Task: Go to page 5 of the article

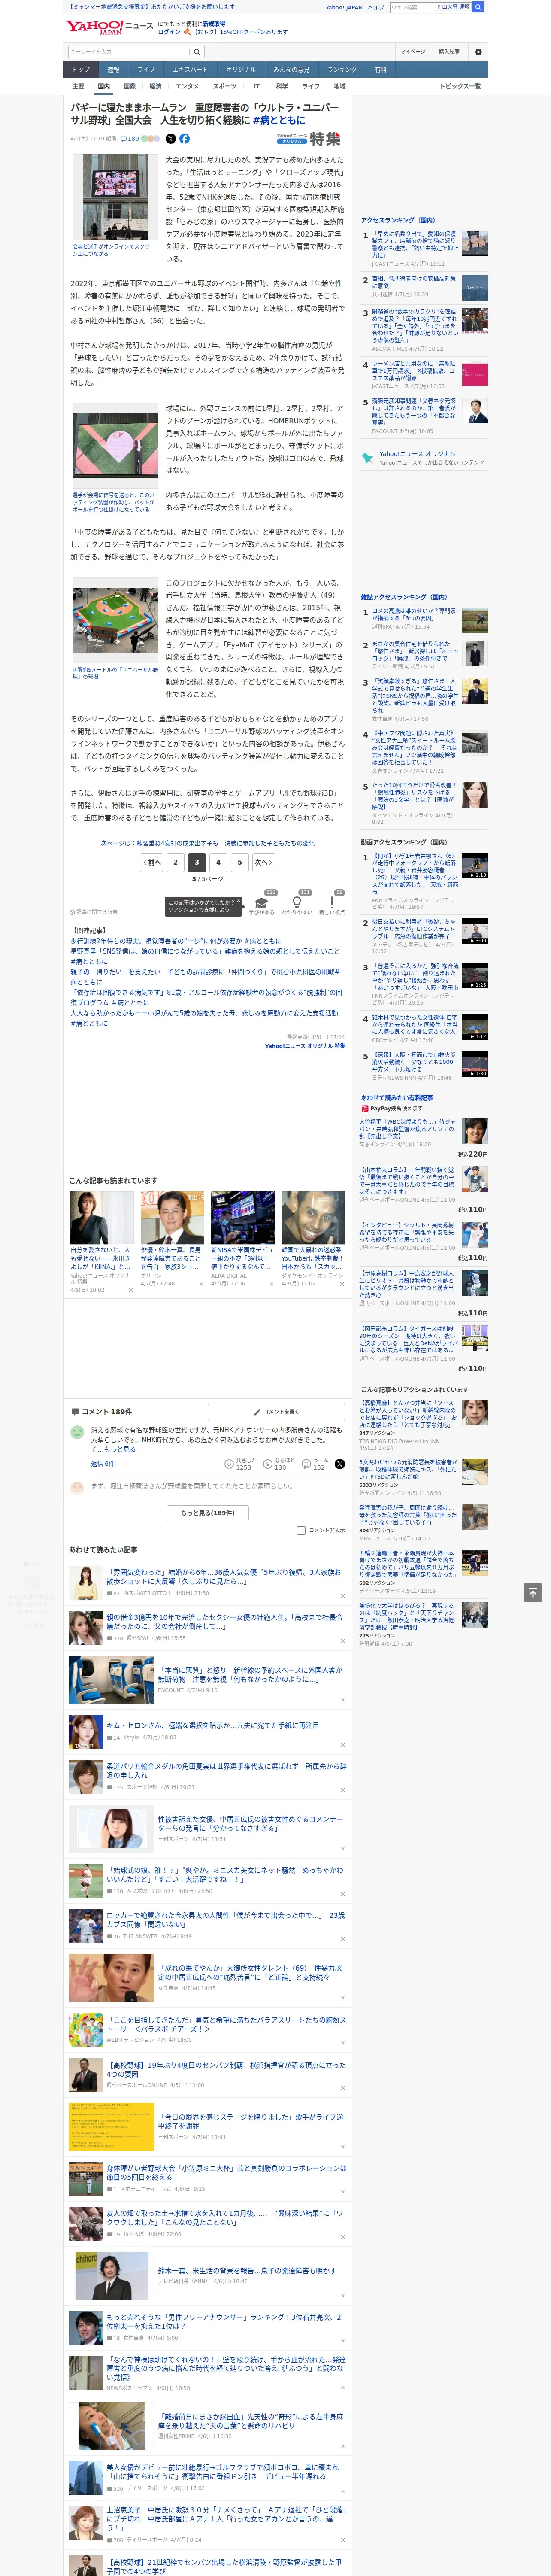Action: click(x=239, y=862)
